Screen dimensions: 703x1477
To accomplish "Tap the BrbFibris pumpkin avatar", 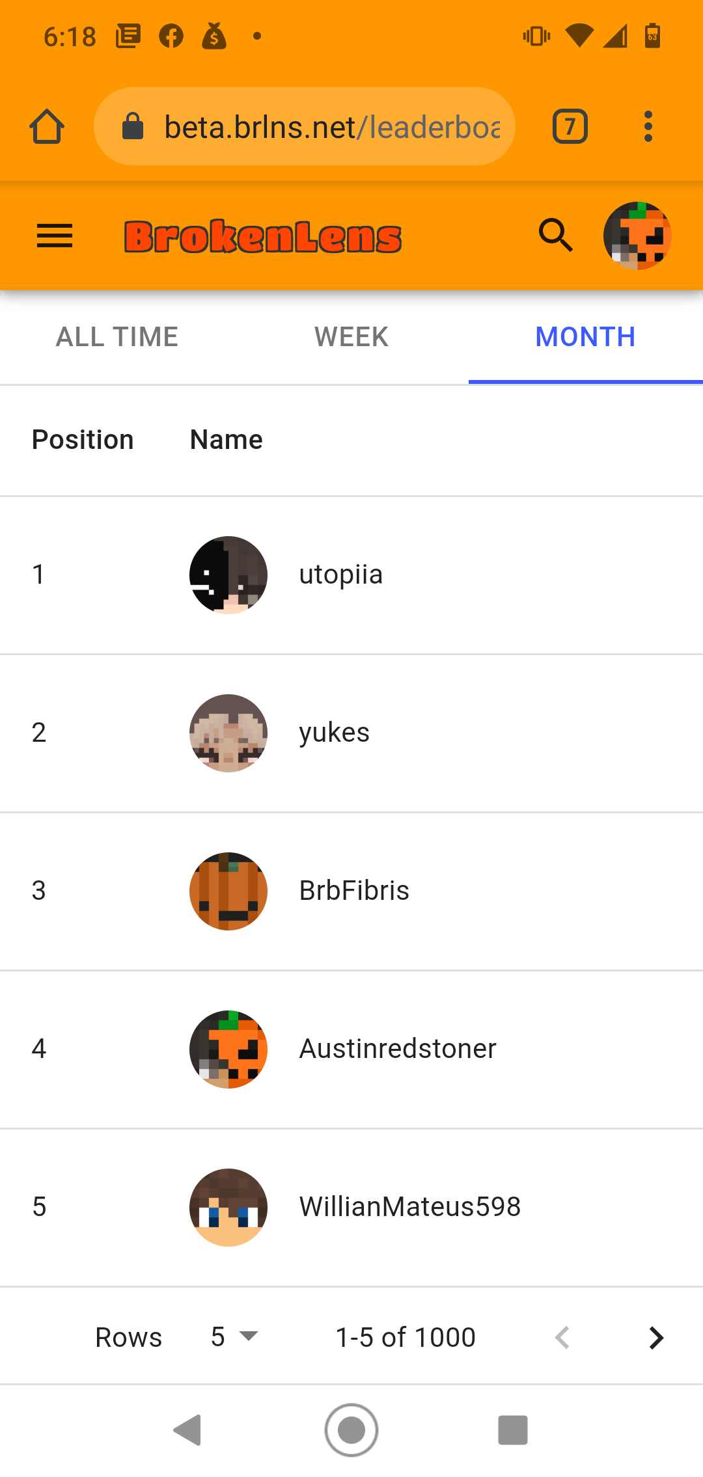I will point(228,891).
